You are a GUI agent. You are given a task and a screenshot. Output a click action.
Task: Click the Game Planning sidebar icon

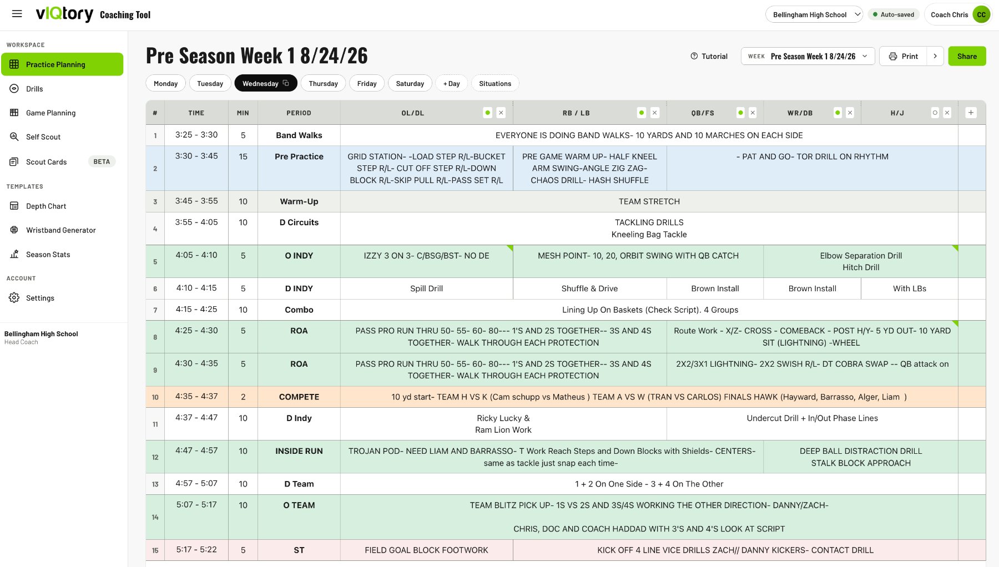(14, 113)
